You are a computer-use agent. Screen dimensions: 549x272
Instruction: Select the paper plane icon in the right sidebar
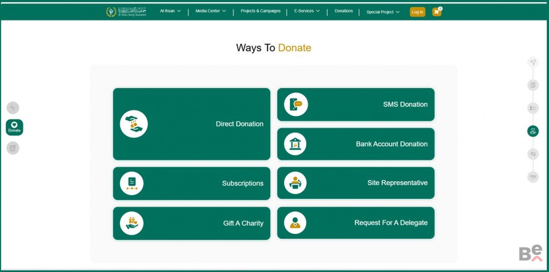533,63
